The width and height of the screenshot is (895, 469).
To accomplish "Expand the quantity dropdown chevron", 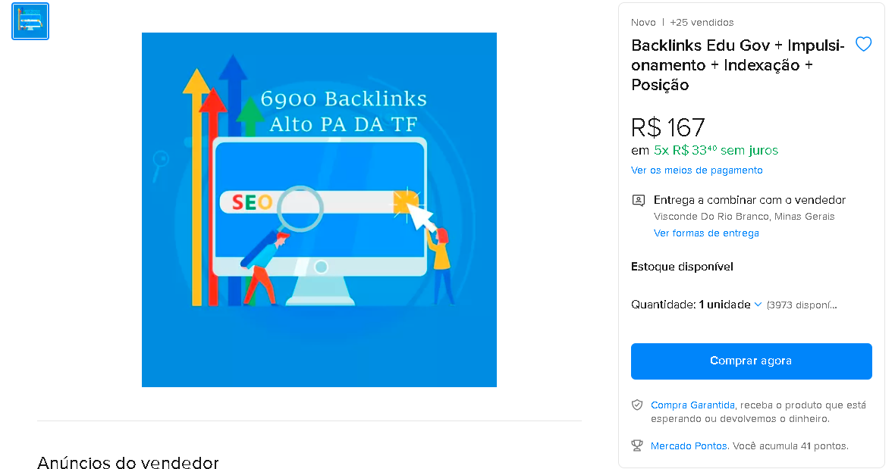I will [x=758, y=305].
